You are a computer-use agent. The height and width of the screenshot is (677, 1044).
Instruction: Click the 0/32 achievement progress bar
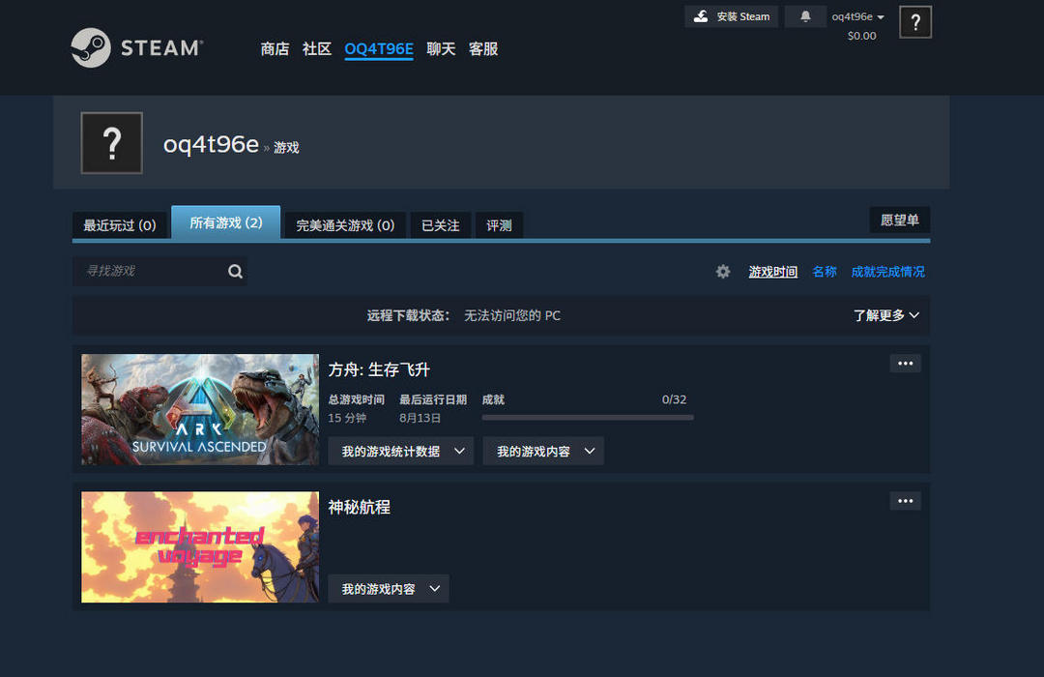(587, 417)
